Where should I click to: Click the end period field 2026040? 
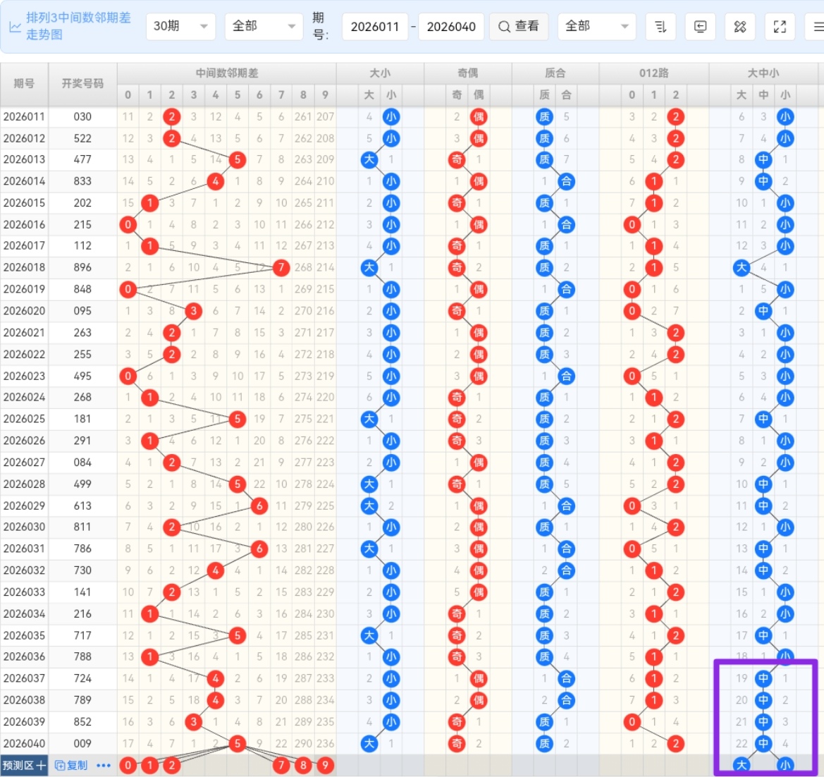pyautogui.click(x=451, y=27)
